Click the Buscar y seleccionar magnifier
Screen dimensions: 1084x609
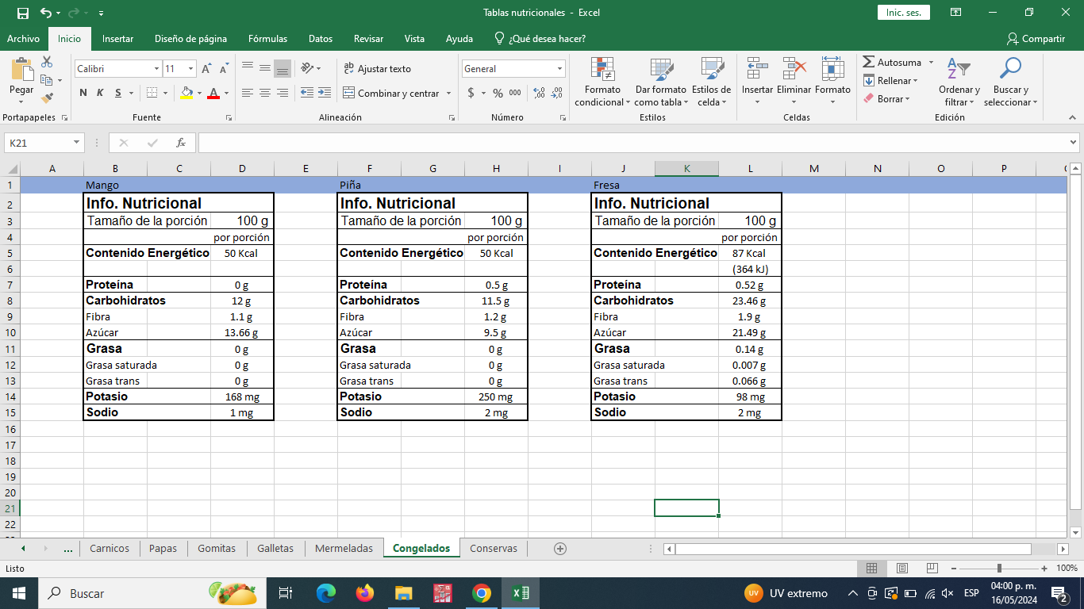1010,69
